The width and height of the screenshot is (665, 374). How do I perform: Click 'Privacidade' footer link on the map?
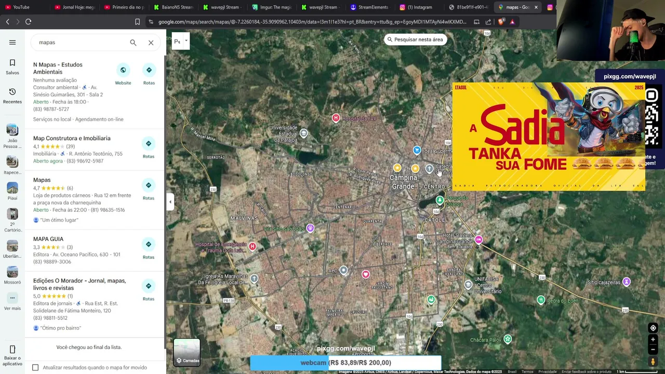[547, 371]
